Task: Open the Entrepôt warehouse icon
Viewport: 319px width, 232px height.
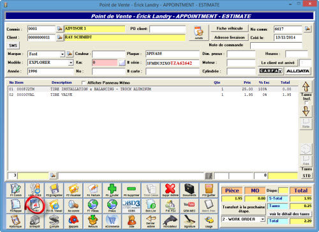Action: click(35, 221)
